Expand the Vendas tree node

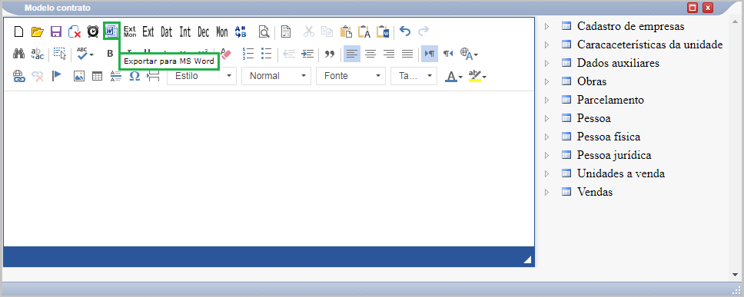click(x=547, y=193)
